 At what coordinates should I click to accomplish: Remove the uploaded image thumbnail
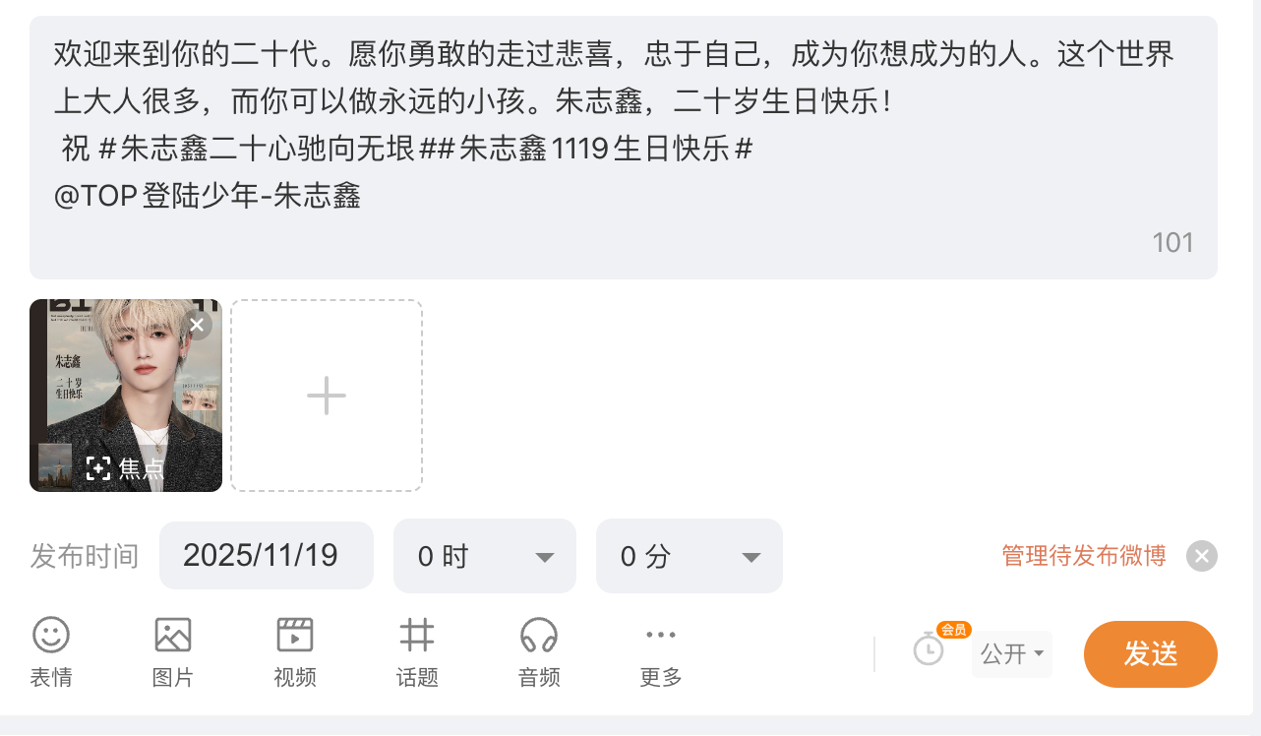(x=198, y=325)
